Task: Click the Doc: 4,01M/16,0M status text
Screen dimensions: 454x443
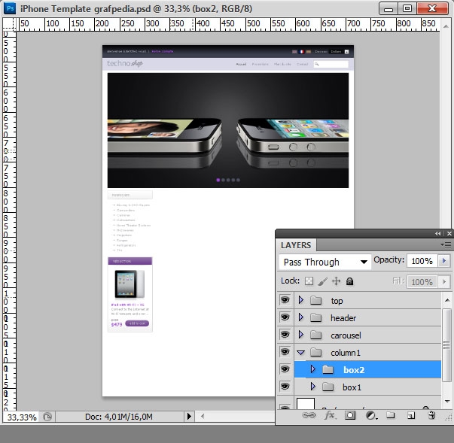Action: coord(119,417)
